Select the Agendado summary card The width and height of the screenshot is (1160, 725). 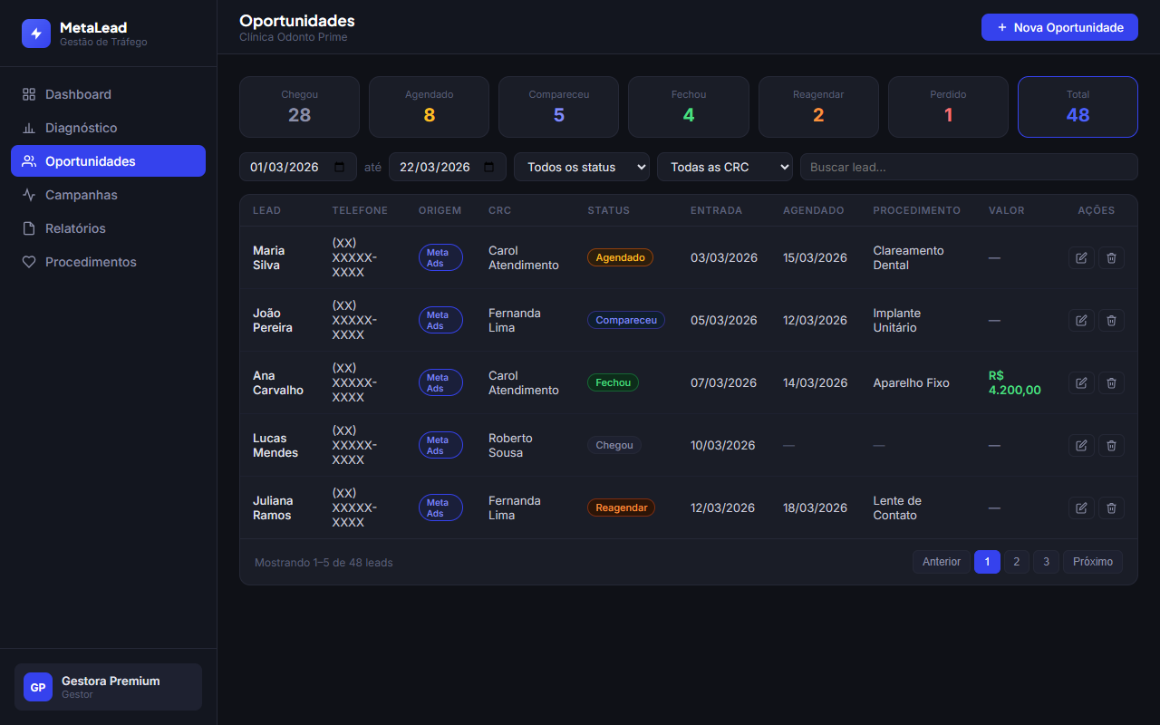429,107
